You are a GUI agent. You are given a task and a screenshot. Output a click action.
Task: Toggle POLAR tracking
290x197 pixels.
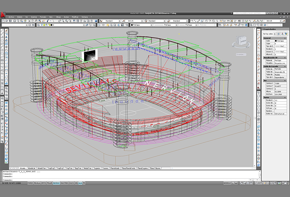[x=49, y=183]
